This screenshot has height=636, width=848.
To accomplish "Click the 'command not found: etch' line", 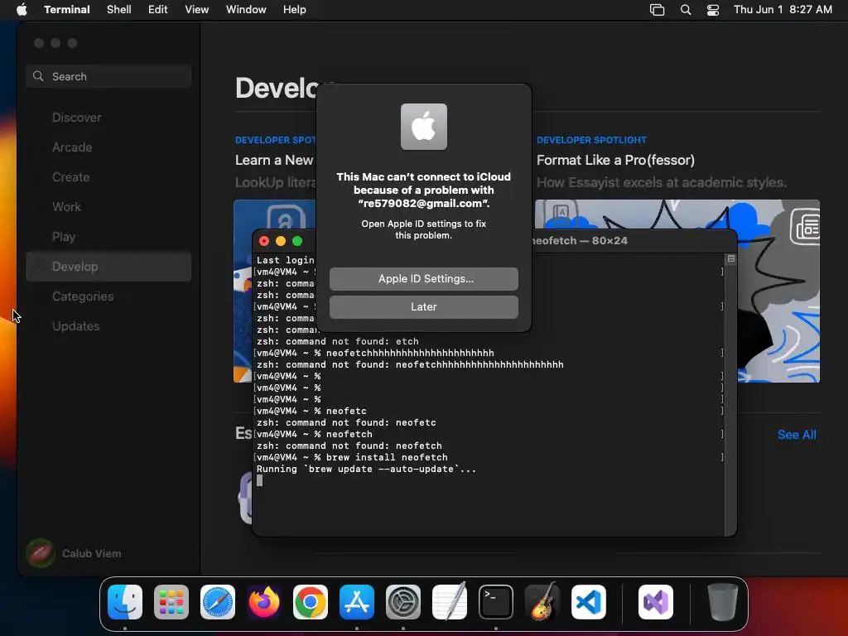I will (338, 342).
